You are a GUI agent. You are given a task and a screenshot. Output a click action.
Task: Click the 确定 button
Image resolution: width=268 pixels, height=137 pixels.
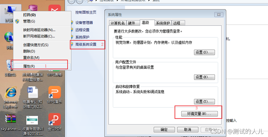(x=164, y=130)
